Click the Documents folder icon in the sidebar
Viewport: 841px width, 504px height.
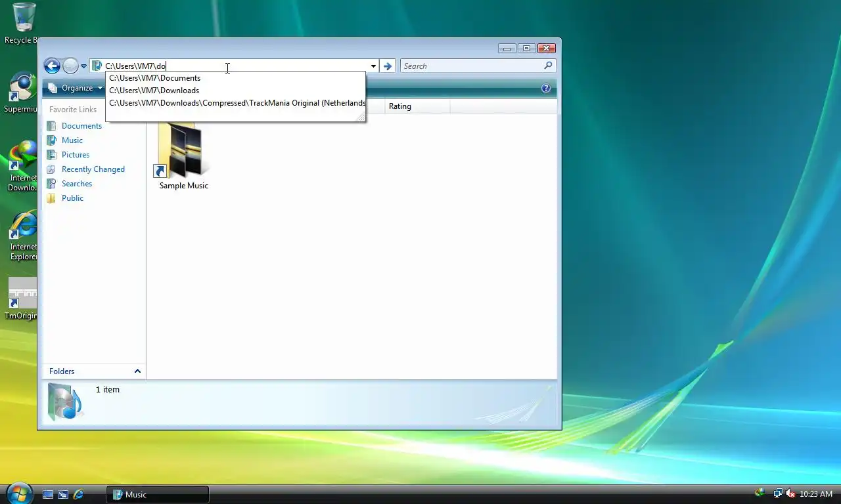click(x=51, y=126)
